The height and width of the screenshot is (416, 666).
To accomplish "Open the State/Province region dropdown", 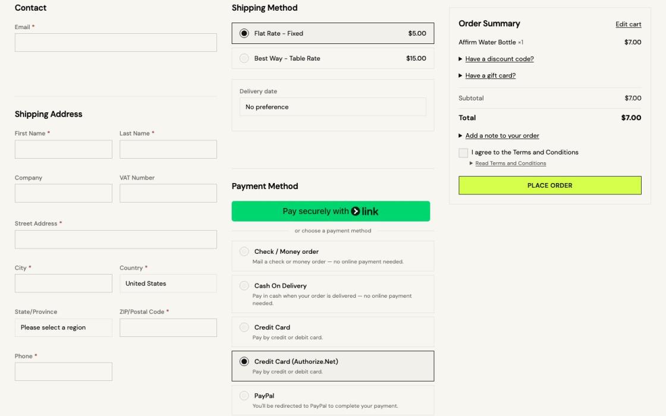I will tap(64, 327).
